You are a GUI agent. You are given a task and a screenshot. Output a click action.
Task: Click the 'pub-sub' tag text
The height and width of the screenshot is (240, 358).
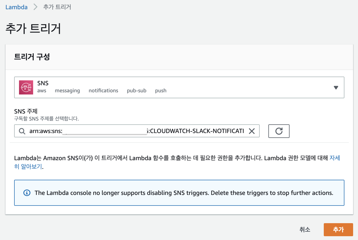pos(137,91)
